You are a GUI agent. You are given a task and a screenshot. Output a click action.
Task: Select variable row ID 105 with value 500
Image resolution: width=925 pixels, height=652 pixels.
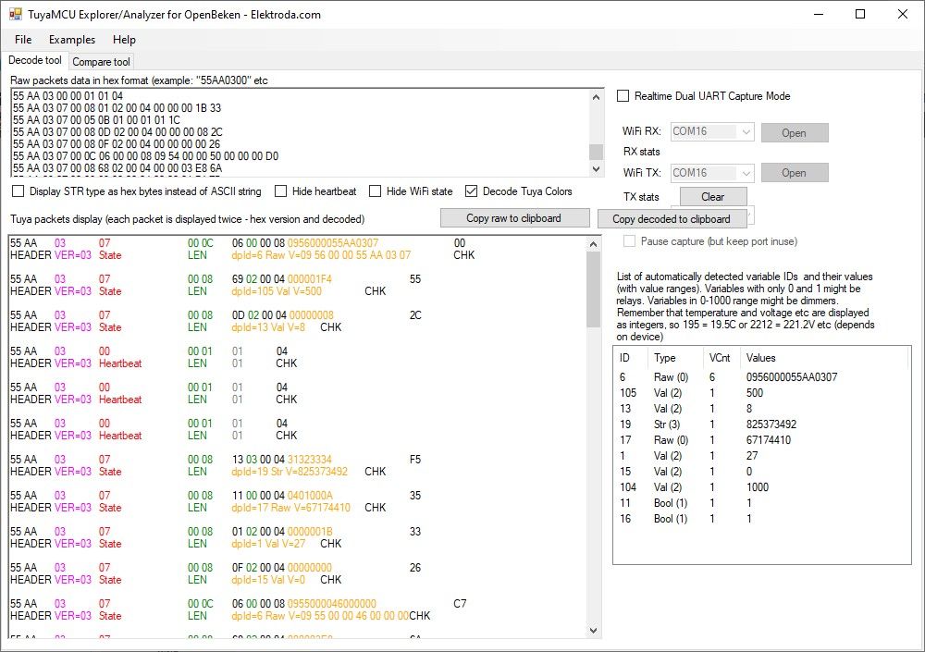click(x=761, y=393)
